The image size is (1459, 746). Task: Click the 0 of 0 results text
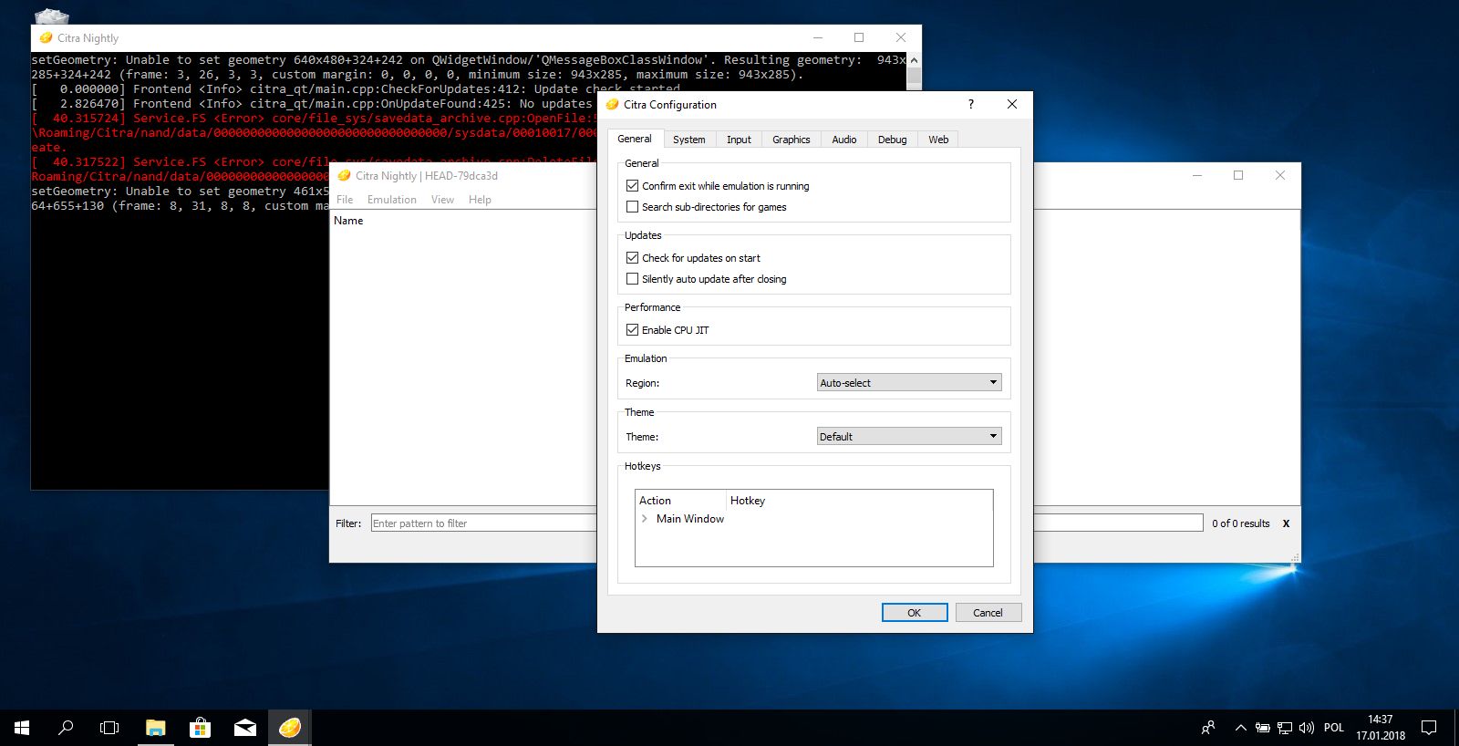pyautogui.click(x=1241, y=523)
